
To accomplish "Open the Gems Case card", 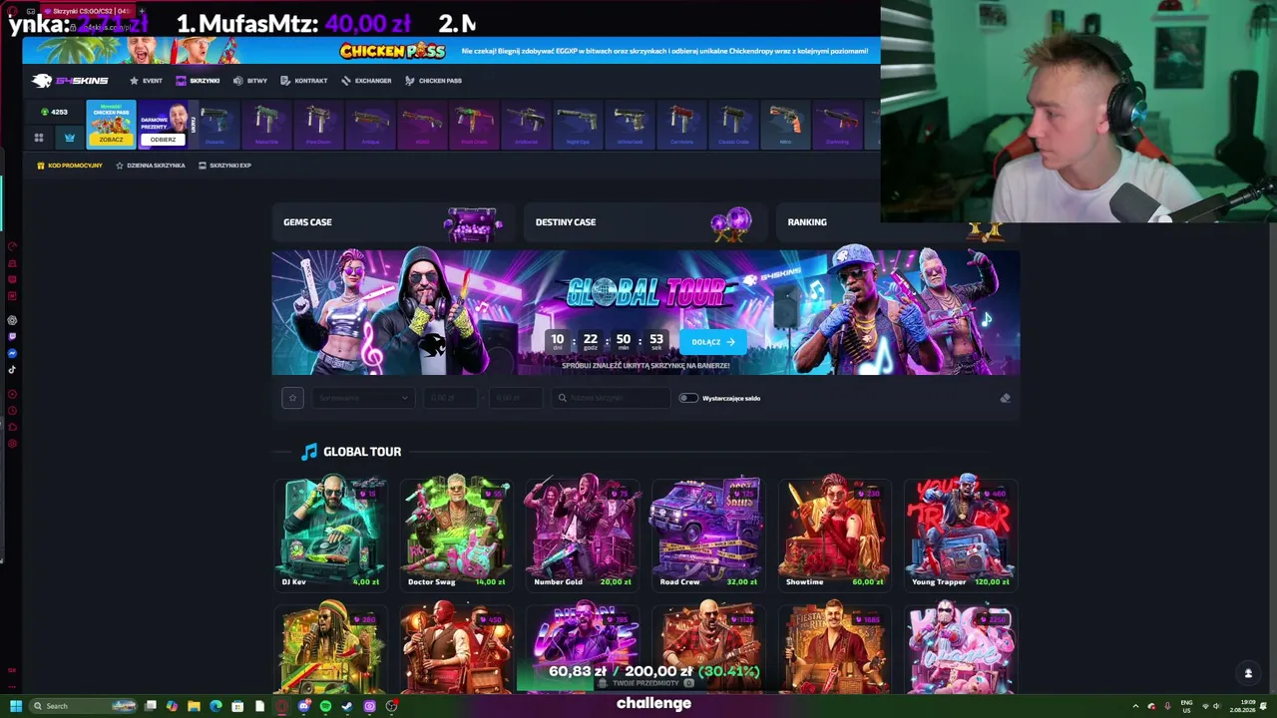I will [393, 222].
